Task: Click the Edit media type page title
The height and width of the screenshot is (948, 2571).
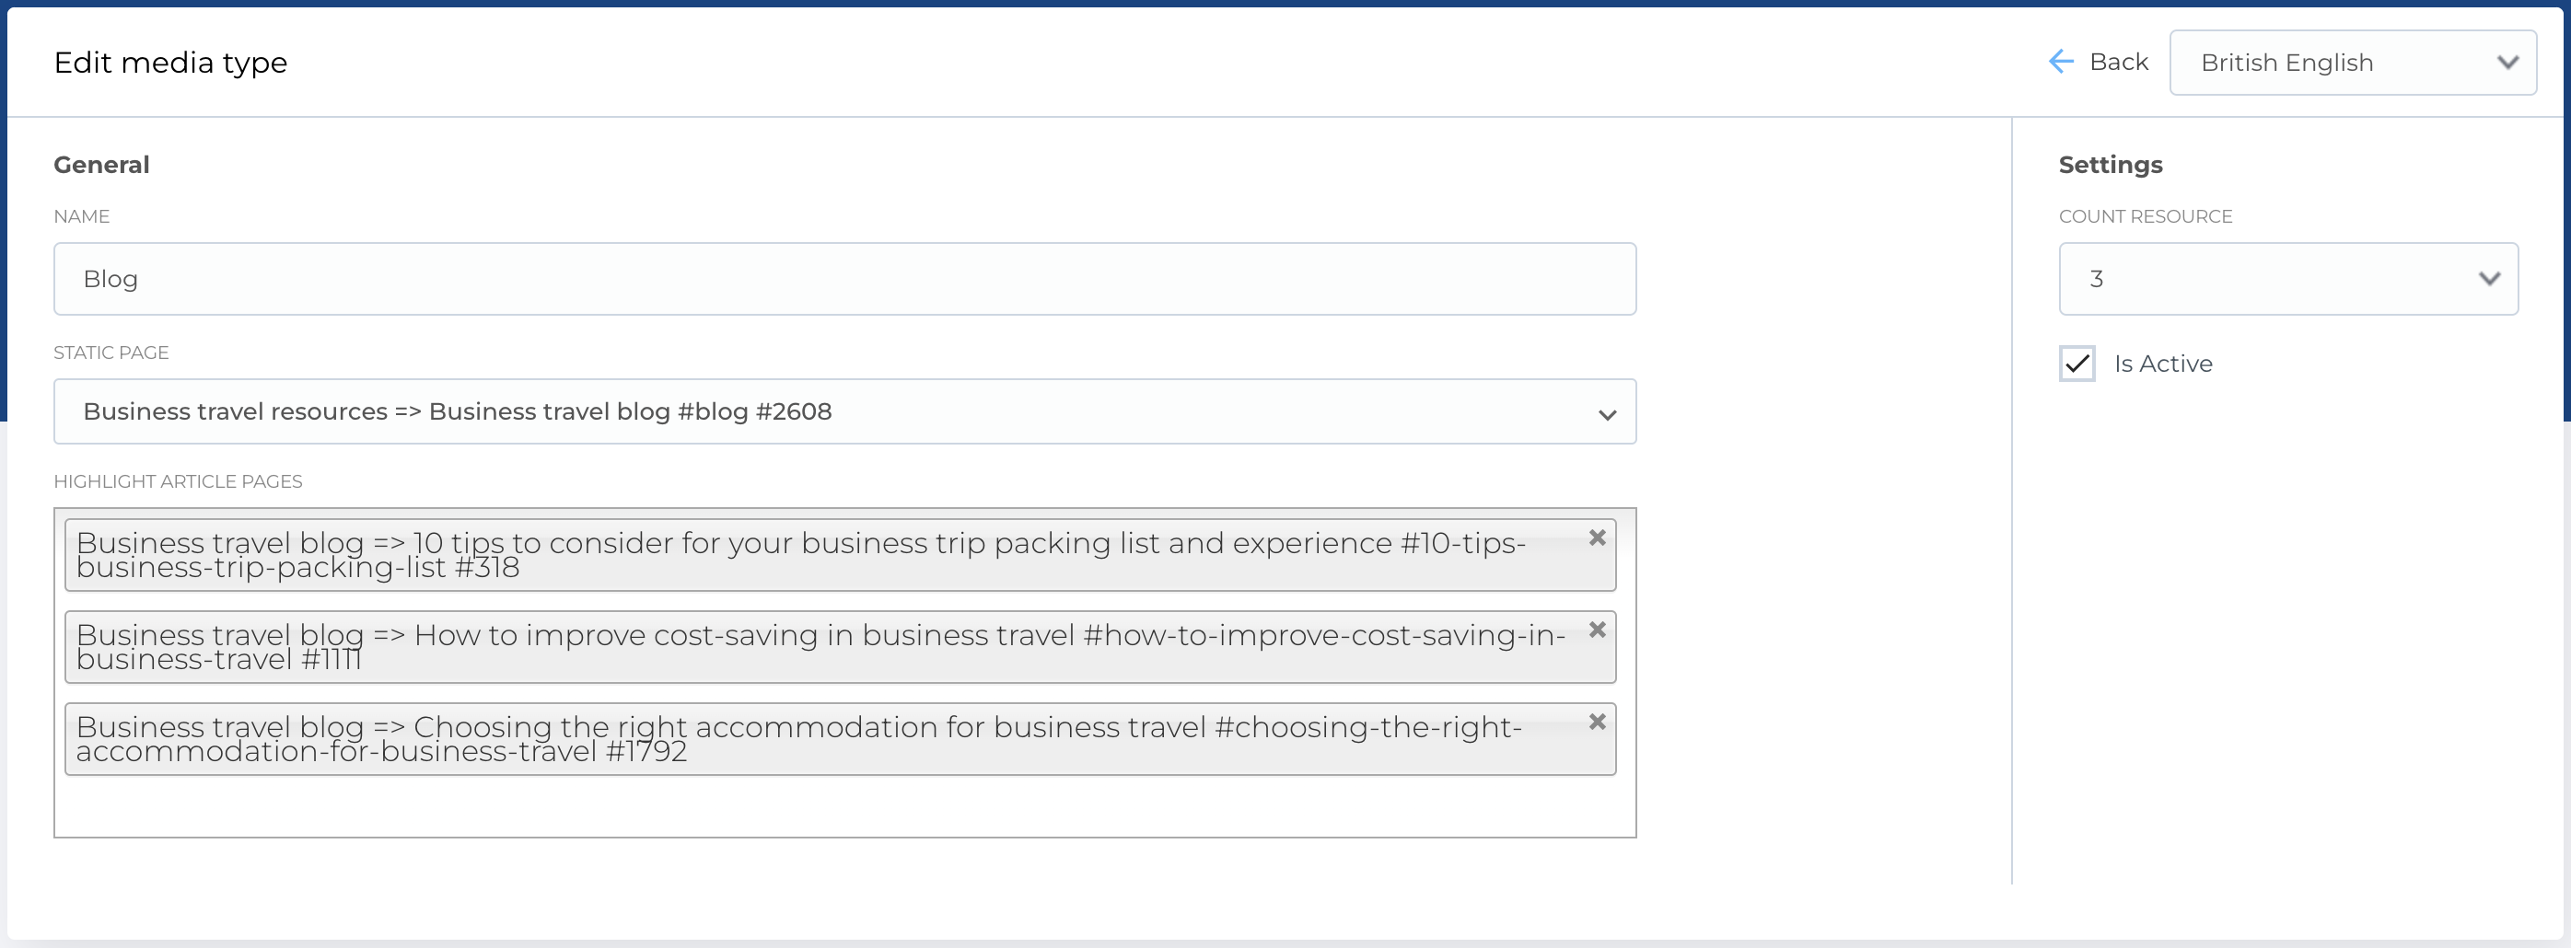Action: pyautogui.click(x=170, y=63)
